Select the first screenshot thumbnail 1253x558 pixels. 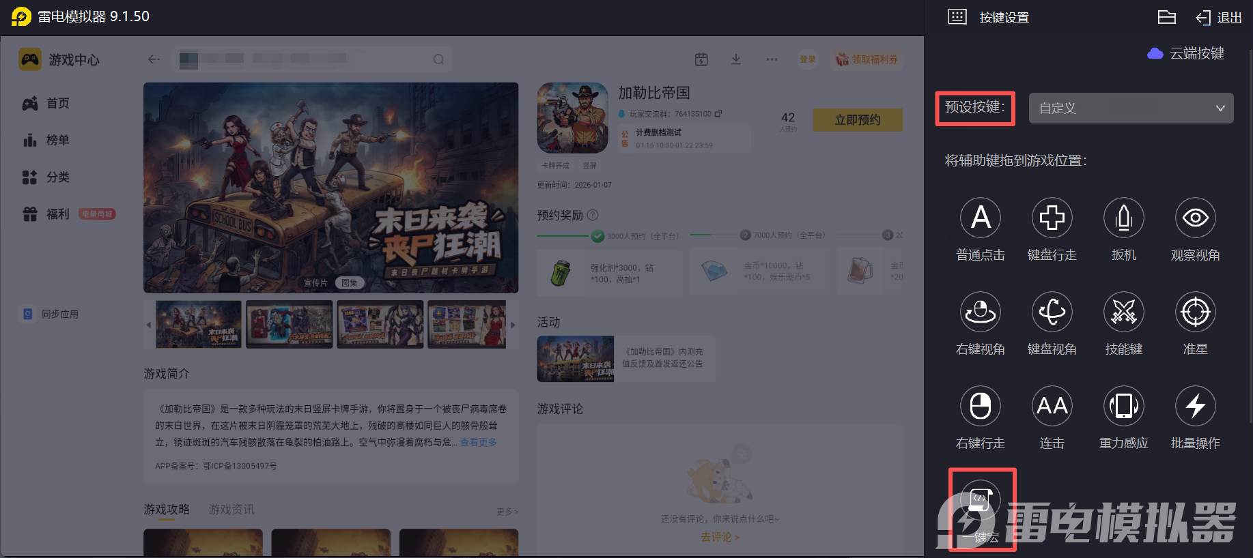tap(199, 325)
